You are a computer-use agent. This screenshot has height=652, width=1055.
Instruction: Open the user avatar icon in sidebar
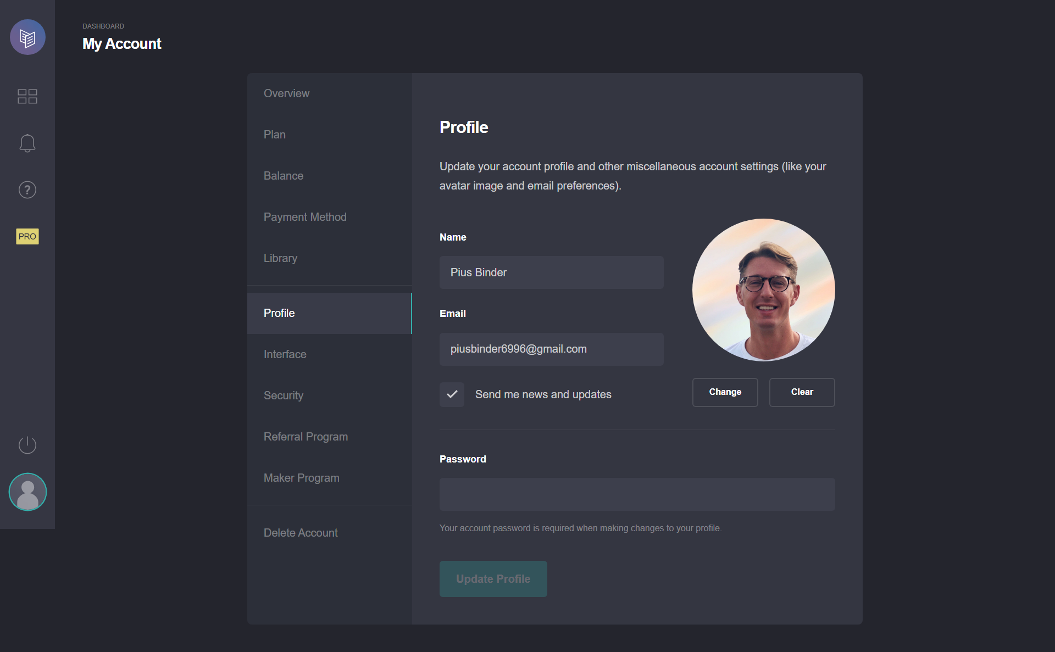[x=27, y=492]
